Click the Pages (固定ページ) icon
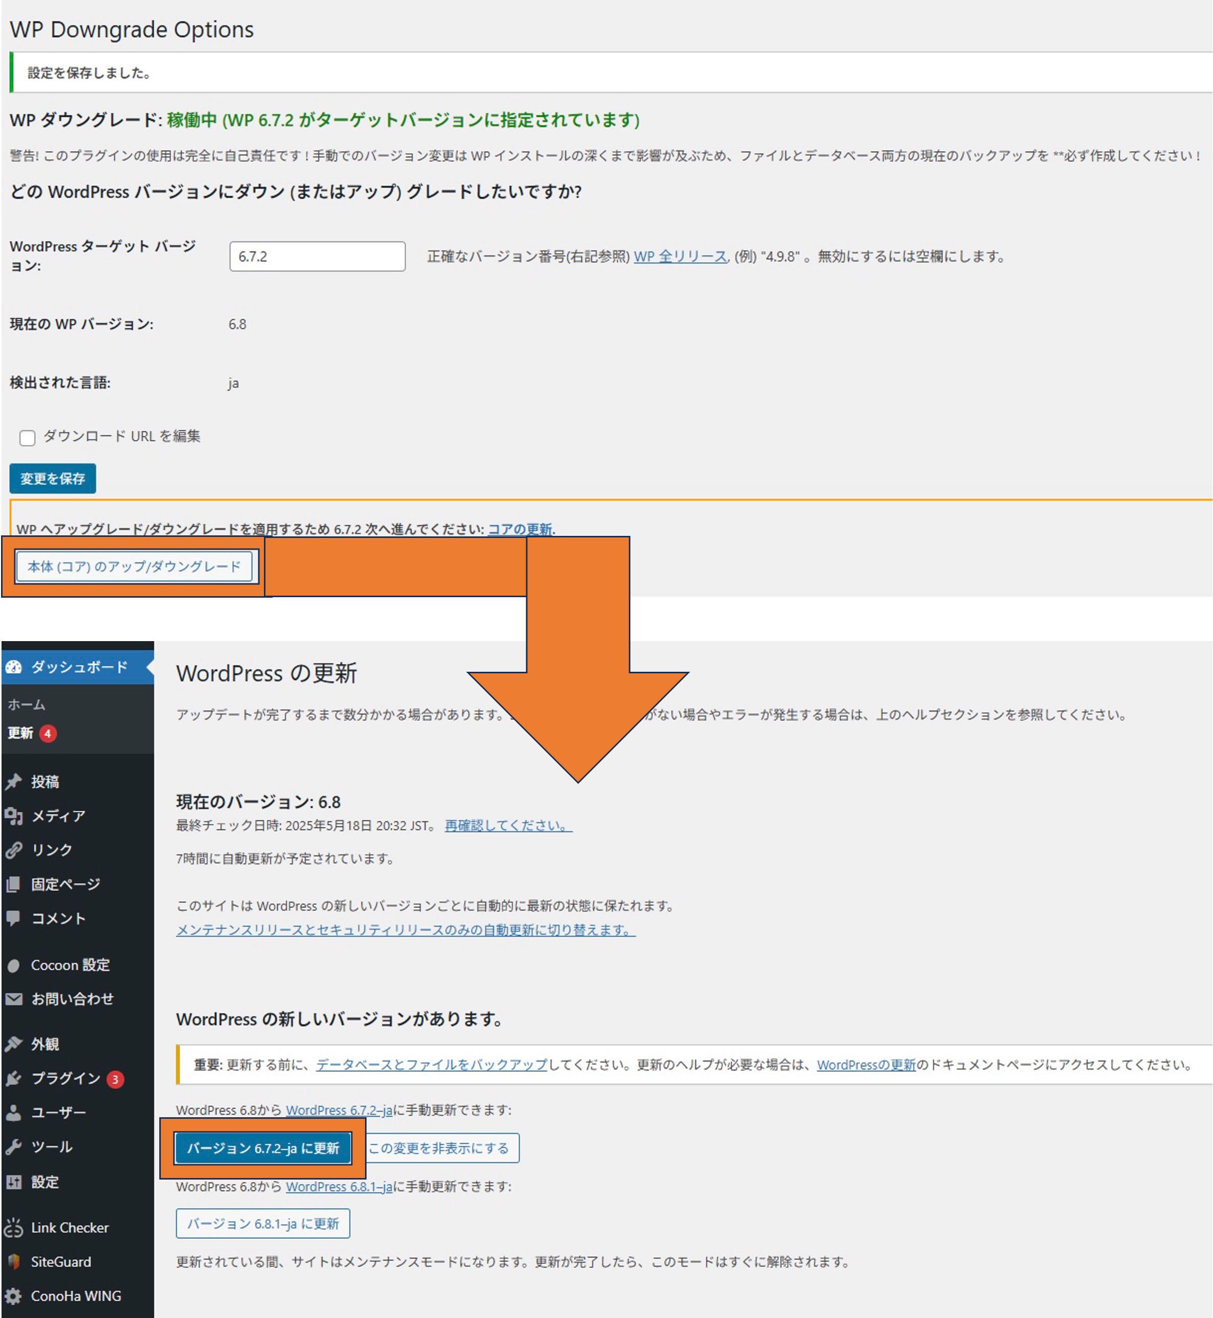 coord(14,884)
